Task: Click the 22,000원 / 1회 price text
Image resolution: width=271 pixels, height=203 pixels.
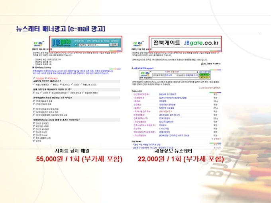Action: click(x=181, y=159)
